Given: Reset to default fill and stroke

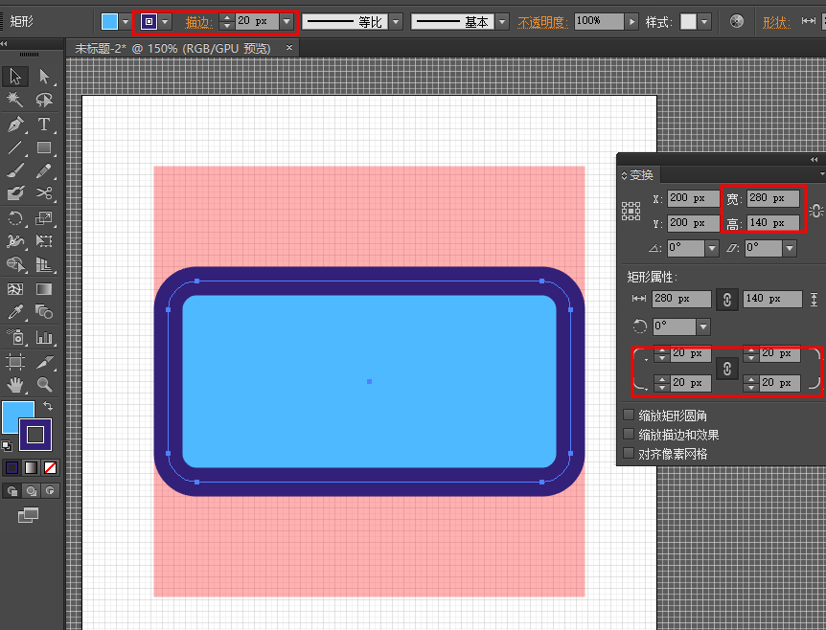Looking at the screenshot, I should pyautogui.click(x=7, y=446).
